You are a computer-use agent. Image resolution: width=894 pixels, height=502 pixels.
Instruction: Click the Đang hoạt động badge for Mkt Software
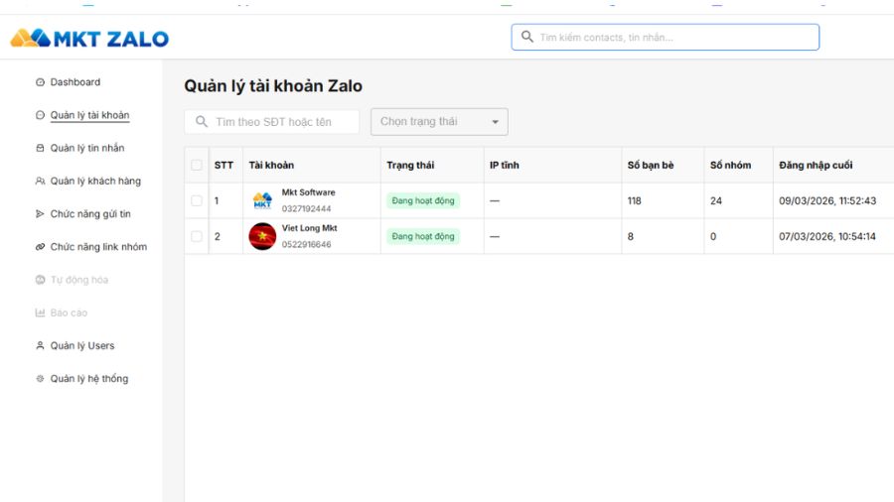[423, 200]
